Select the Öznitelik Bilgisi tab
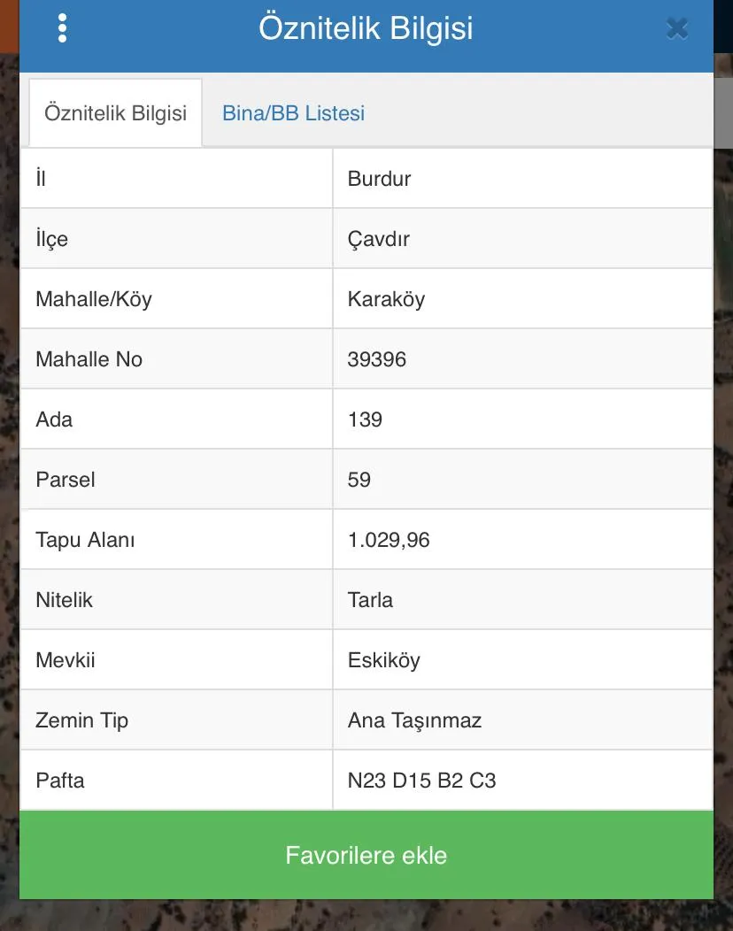This screenshot has height=931, width=733. tap(115, 113)
